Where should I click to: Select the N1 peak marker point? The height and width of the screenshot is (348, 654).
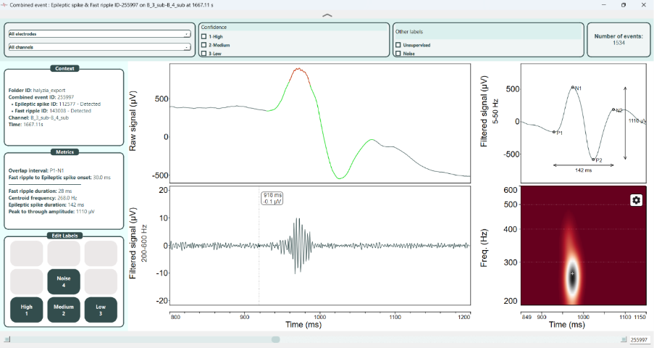pyautogui.click(x=573, y=87)
